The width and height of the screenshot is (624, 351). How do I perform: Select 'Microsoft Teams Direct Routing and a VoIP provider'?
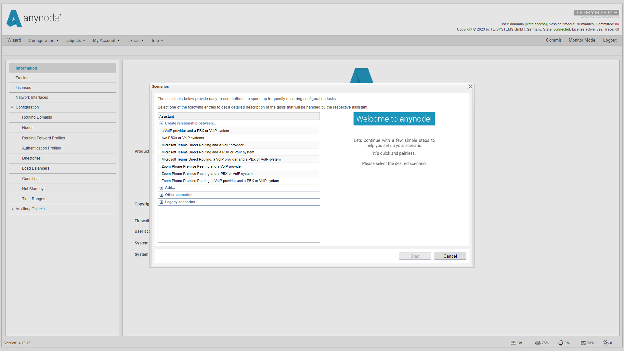[239, 145]
